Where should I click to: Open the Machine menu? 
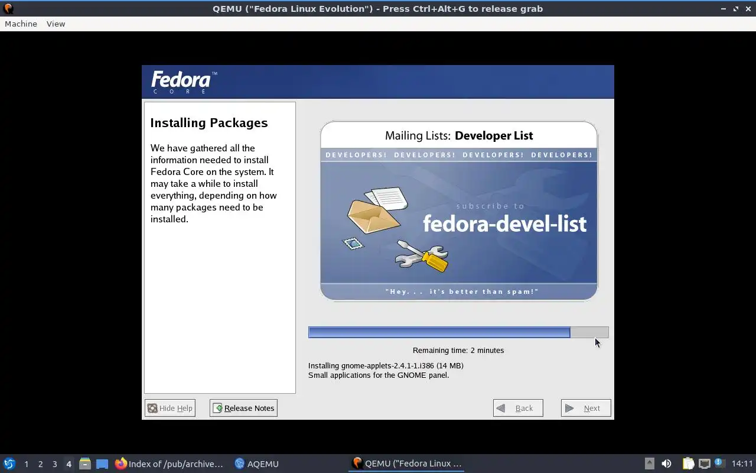(x=21, y=24)
